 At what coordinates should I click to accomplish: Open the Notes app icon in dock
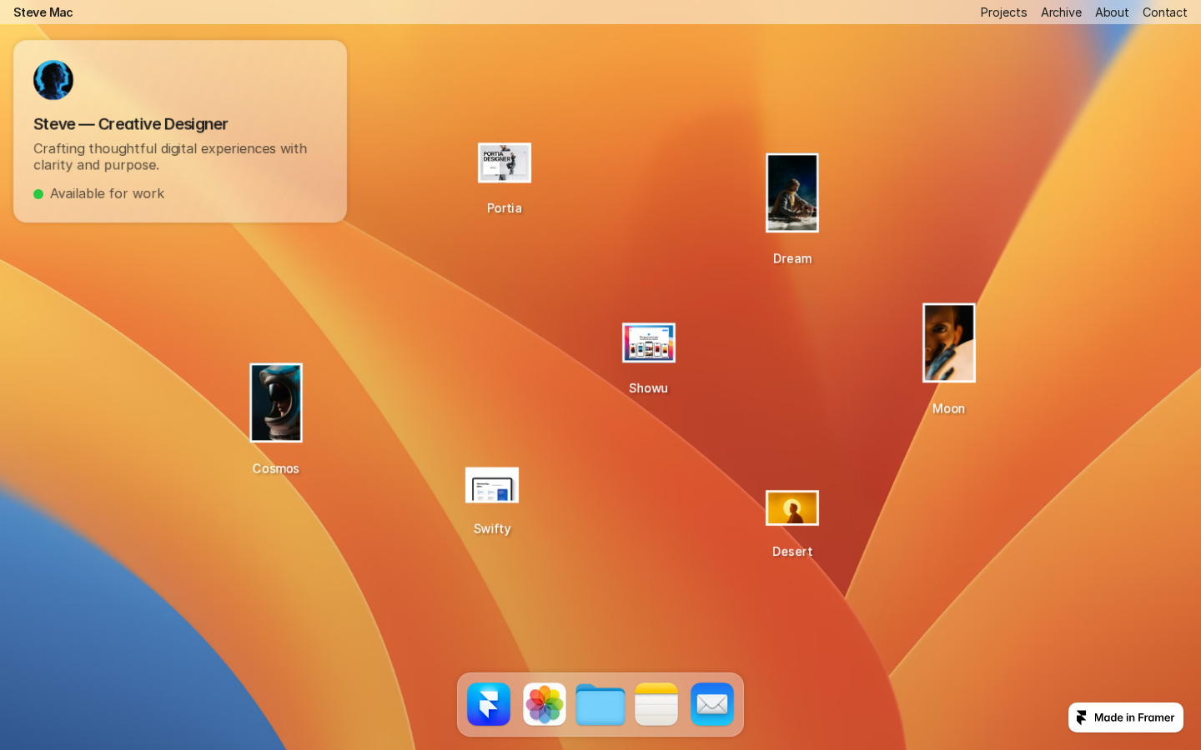coord(656,704)
